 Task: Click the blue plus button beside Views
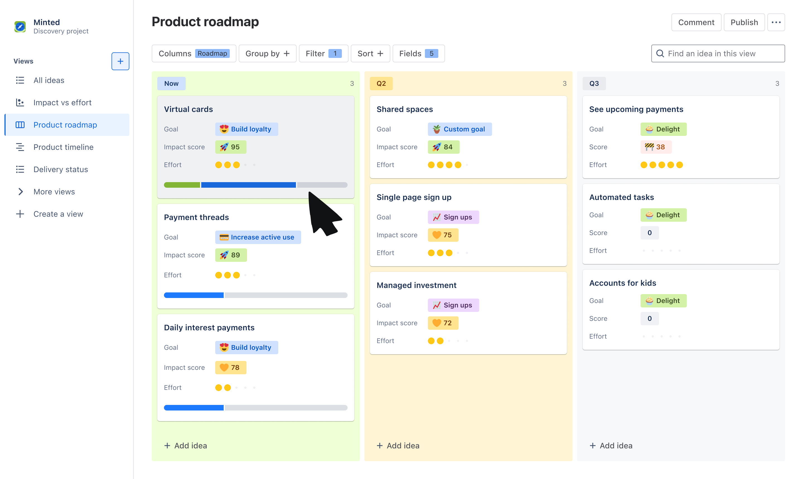120,61
